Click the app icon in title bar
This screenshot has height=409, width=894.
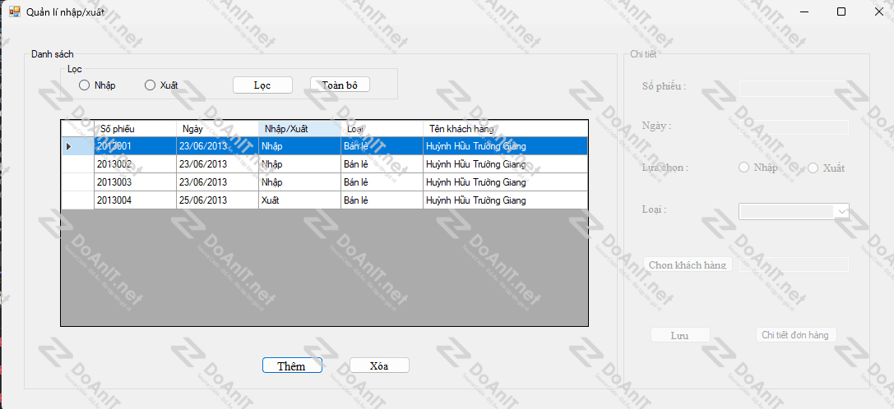(14, 12)
